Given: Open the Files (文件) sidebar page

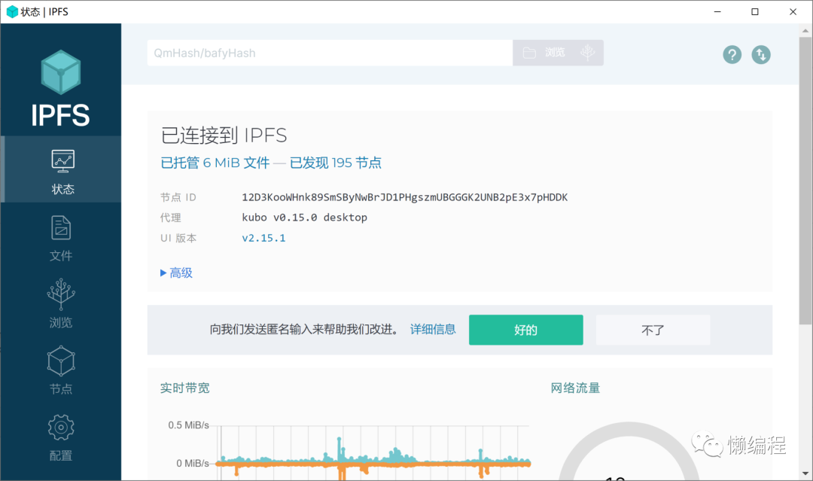Looking at the screenshot, I should point(61,238).
